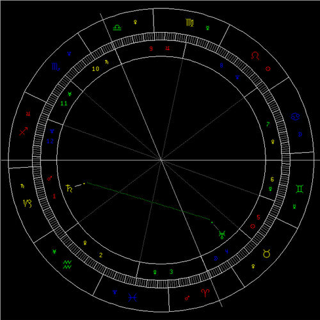Screen dimensions: 320x320
Task: Select house number 12 in blue
Action: pos(50,141)
